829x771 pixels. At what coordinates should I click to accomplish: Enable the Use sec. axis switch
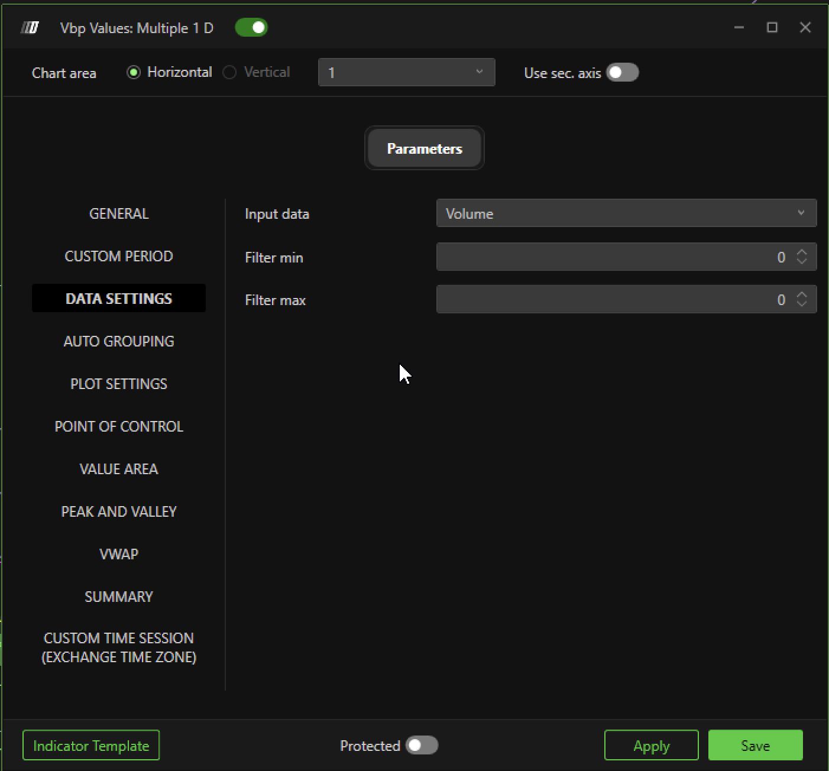[622, 73]
